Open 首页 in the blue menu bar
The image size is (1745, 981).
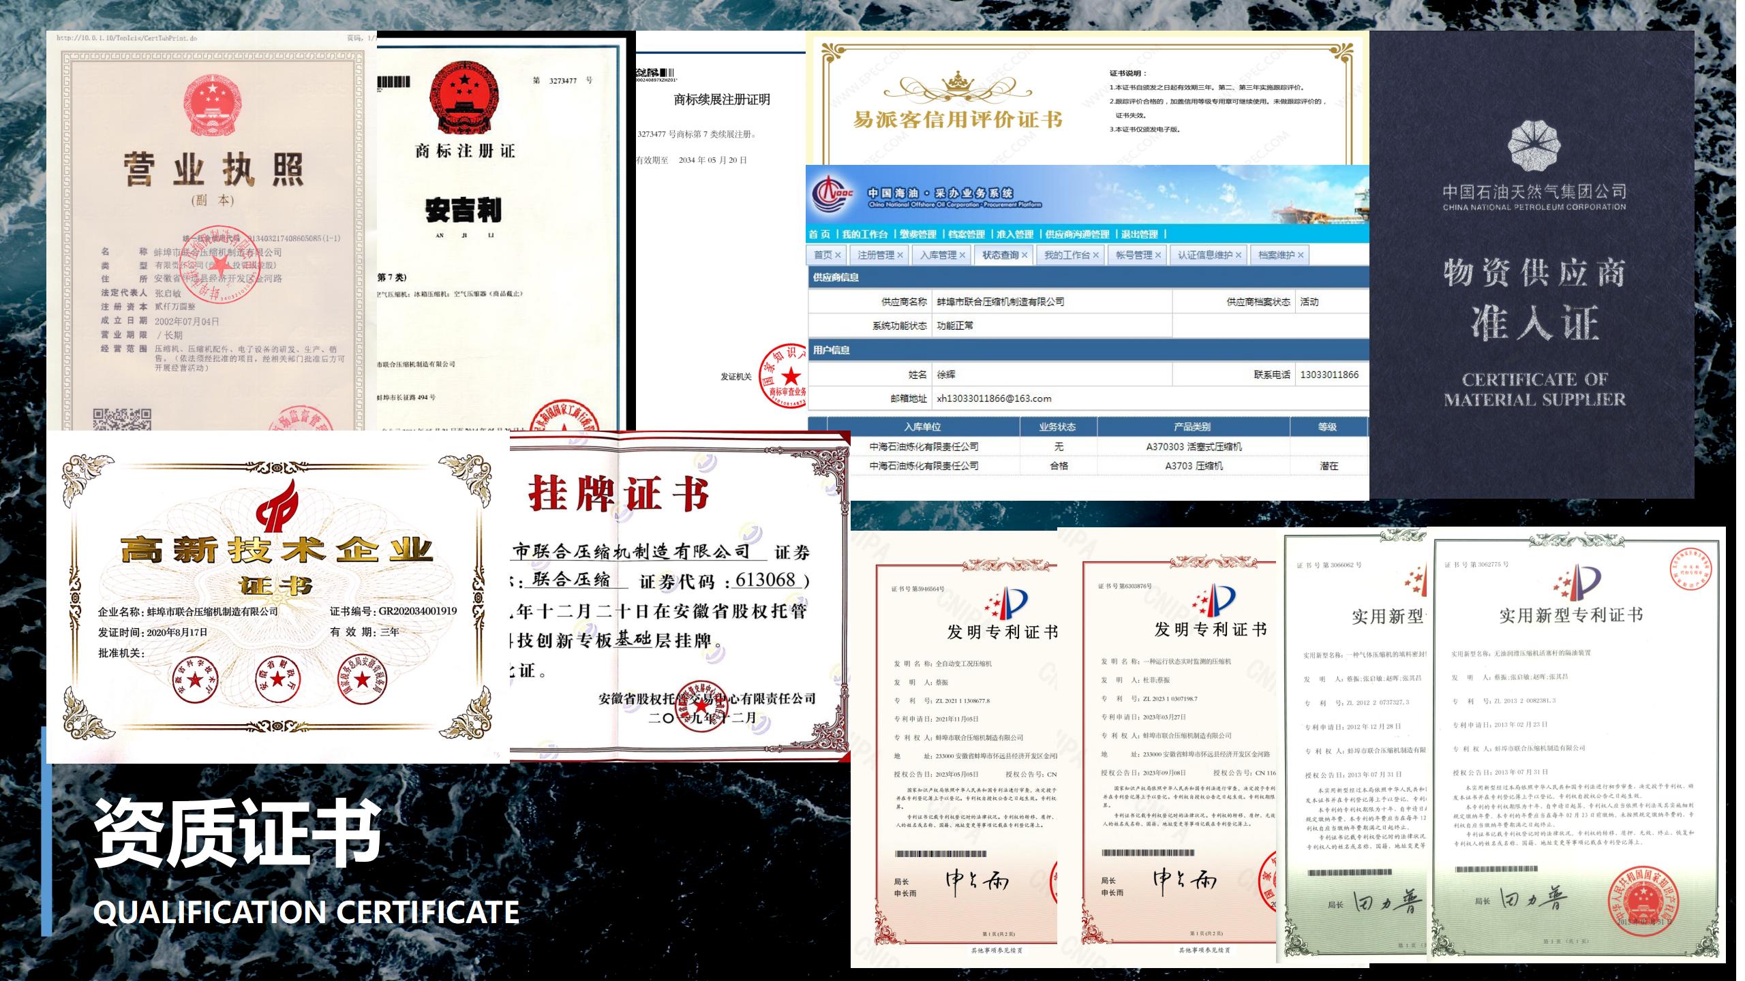click(819, 234)
